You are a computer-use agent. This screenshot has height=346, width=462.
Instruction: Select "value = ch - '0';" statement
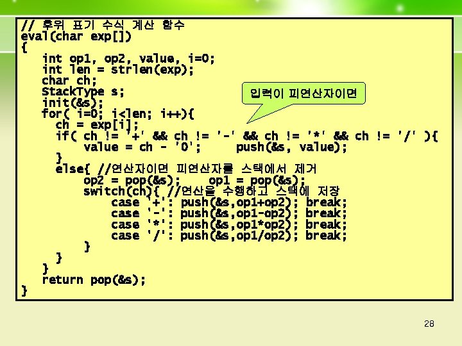142,147
